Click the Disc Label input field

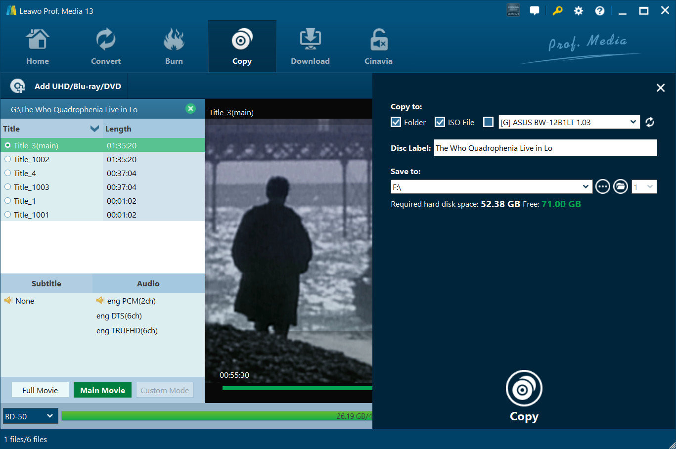click(x=545, y=148)
